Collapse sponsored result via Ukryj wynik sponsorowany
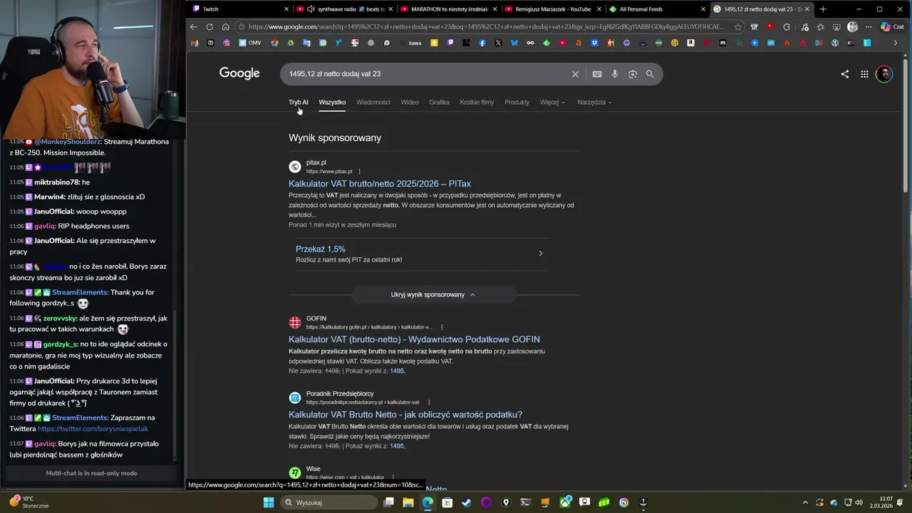Viewport: 912px width, 513px height. pyautogui.click(x=433, y=294)
